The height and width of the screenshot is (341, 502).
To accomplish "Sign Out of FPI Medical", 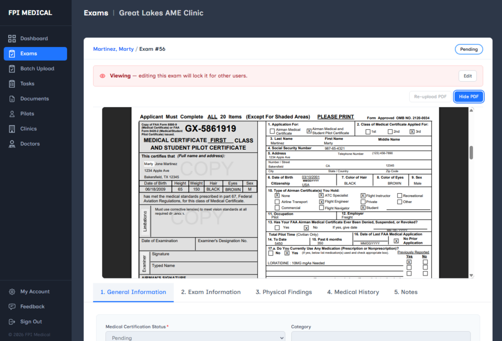I will tap(35, 321).
